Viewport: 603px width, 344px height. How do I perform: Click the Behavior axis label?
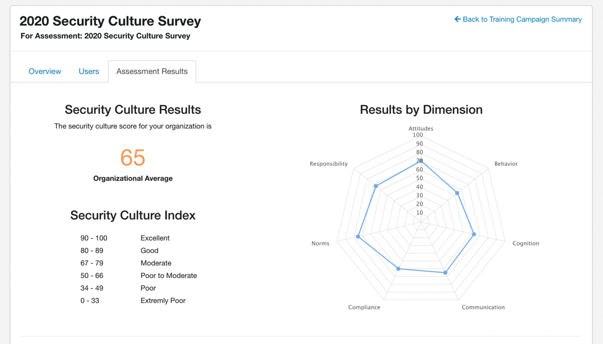(x=506, y=164)
